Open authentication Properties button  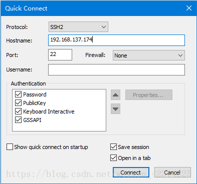[149, 95]
